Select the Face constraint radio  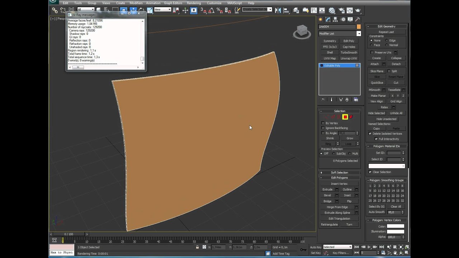[x=371, y=45]
